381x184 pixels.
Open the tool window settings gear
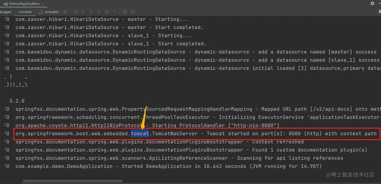pyautogui.click(x=372, y=3)
